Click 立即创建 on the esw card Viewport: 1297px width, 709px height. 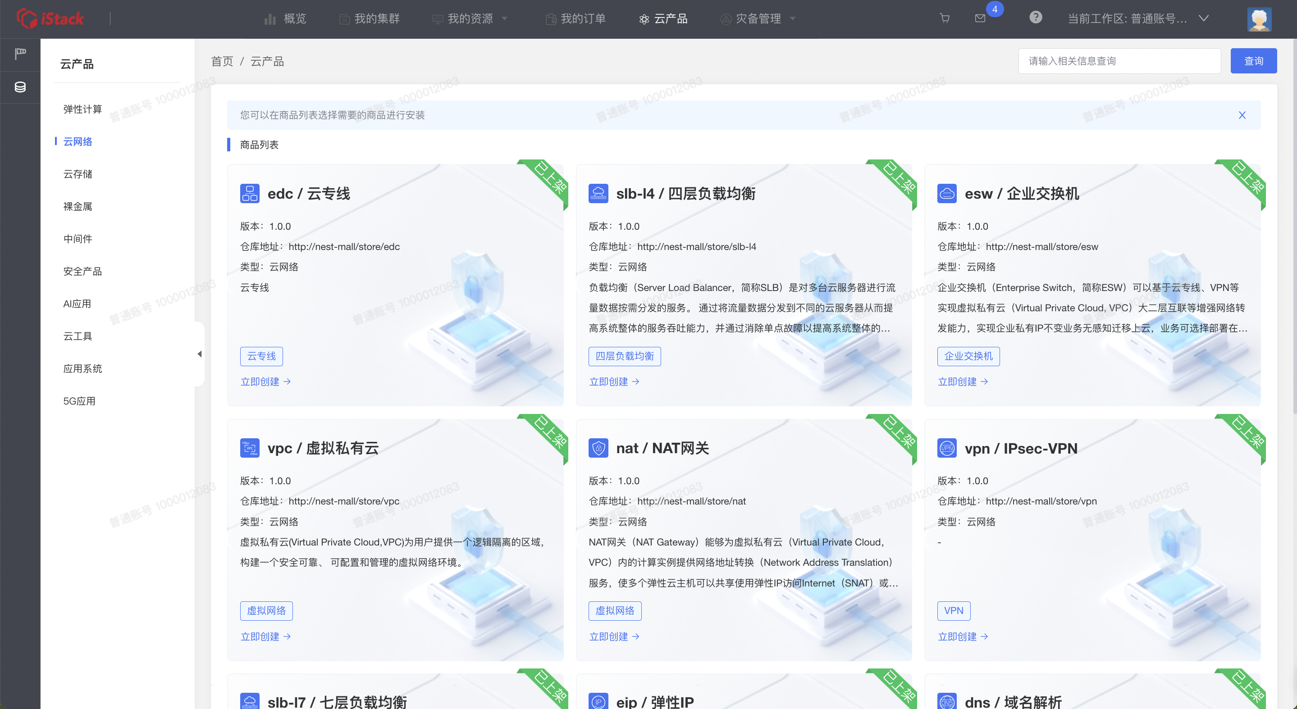click(x=962, y=382)
